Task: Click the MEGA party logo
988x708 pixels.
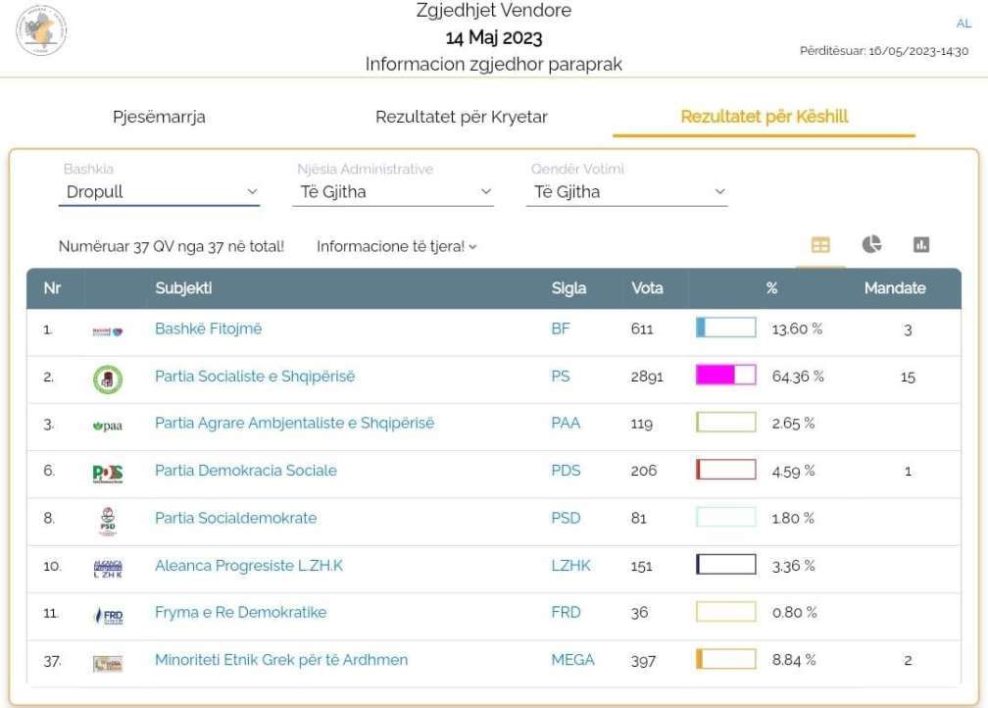Action: tap(108, 663)
